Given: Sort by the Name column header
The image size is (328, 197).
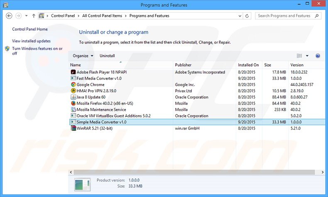Looking at the screenshot, I should 121,65.
